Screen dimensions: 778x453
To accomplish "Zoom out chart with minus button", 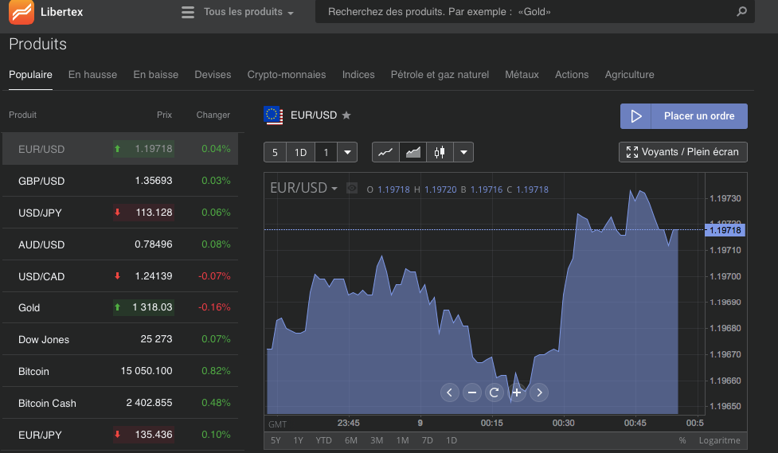I will click(x=472, y=392).
